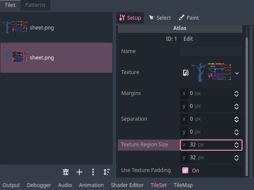The width and height of the screenshot is (254, 190).
Task: Toggle Use Texture Padding checkbox
Action: tap(185, 170)
